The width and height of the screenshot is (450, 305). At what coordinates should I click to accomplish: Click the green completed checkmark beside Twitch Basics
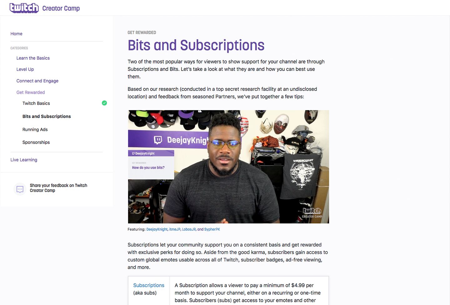click(x=104, y=103)
